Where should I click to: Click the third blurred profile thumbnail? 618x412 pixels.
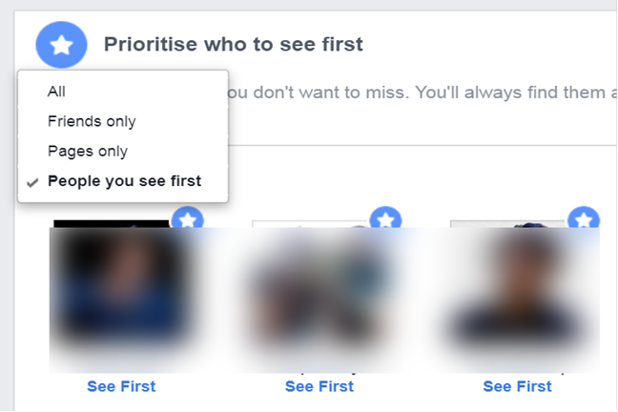(x=517, y=298)
